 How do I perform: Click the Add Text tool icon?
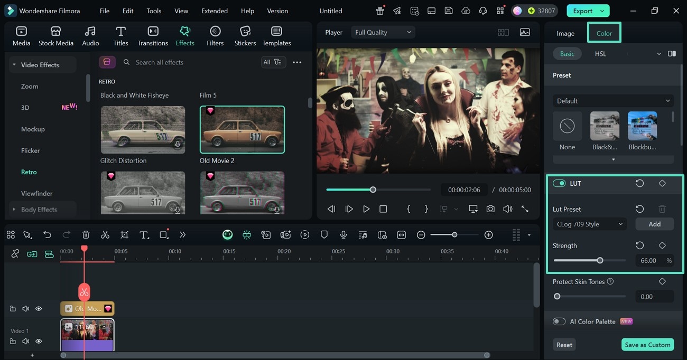[x=144, y=234]
